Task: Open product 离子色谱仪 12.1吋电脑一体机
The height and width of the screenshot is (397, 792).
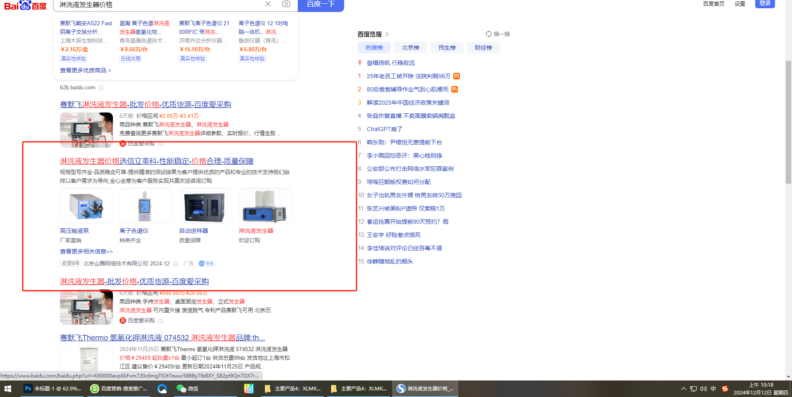Action: [x=263, y=28]
